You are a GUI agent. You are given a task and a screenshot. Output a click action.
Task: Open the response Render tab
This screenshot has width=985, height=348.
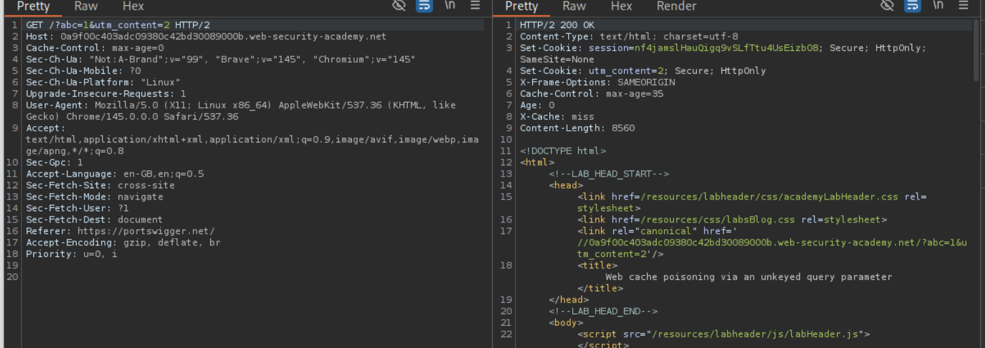676,7
